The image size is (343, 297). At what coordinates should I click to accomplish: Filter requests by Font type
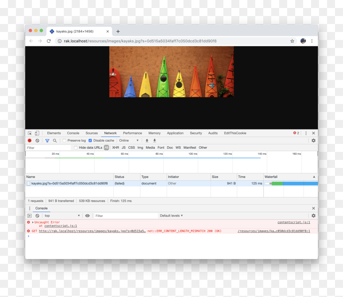[161, 148]
